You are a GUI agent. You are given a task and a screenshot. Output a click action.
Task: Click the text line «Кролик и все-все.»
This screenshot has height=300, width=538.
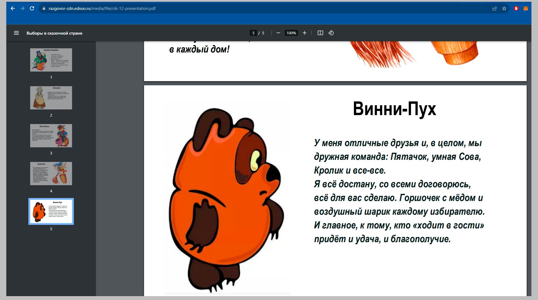(x=350, y=170)
